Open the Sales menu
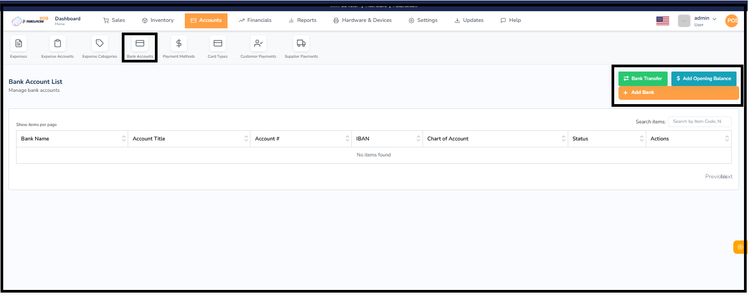The image size is (752, 299). tap(114, 20)
